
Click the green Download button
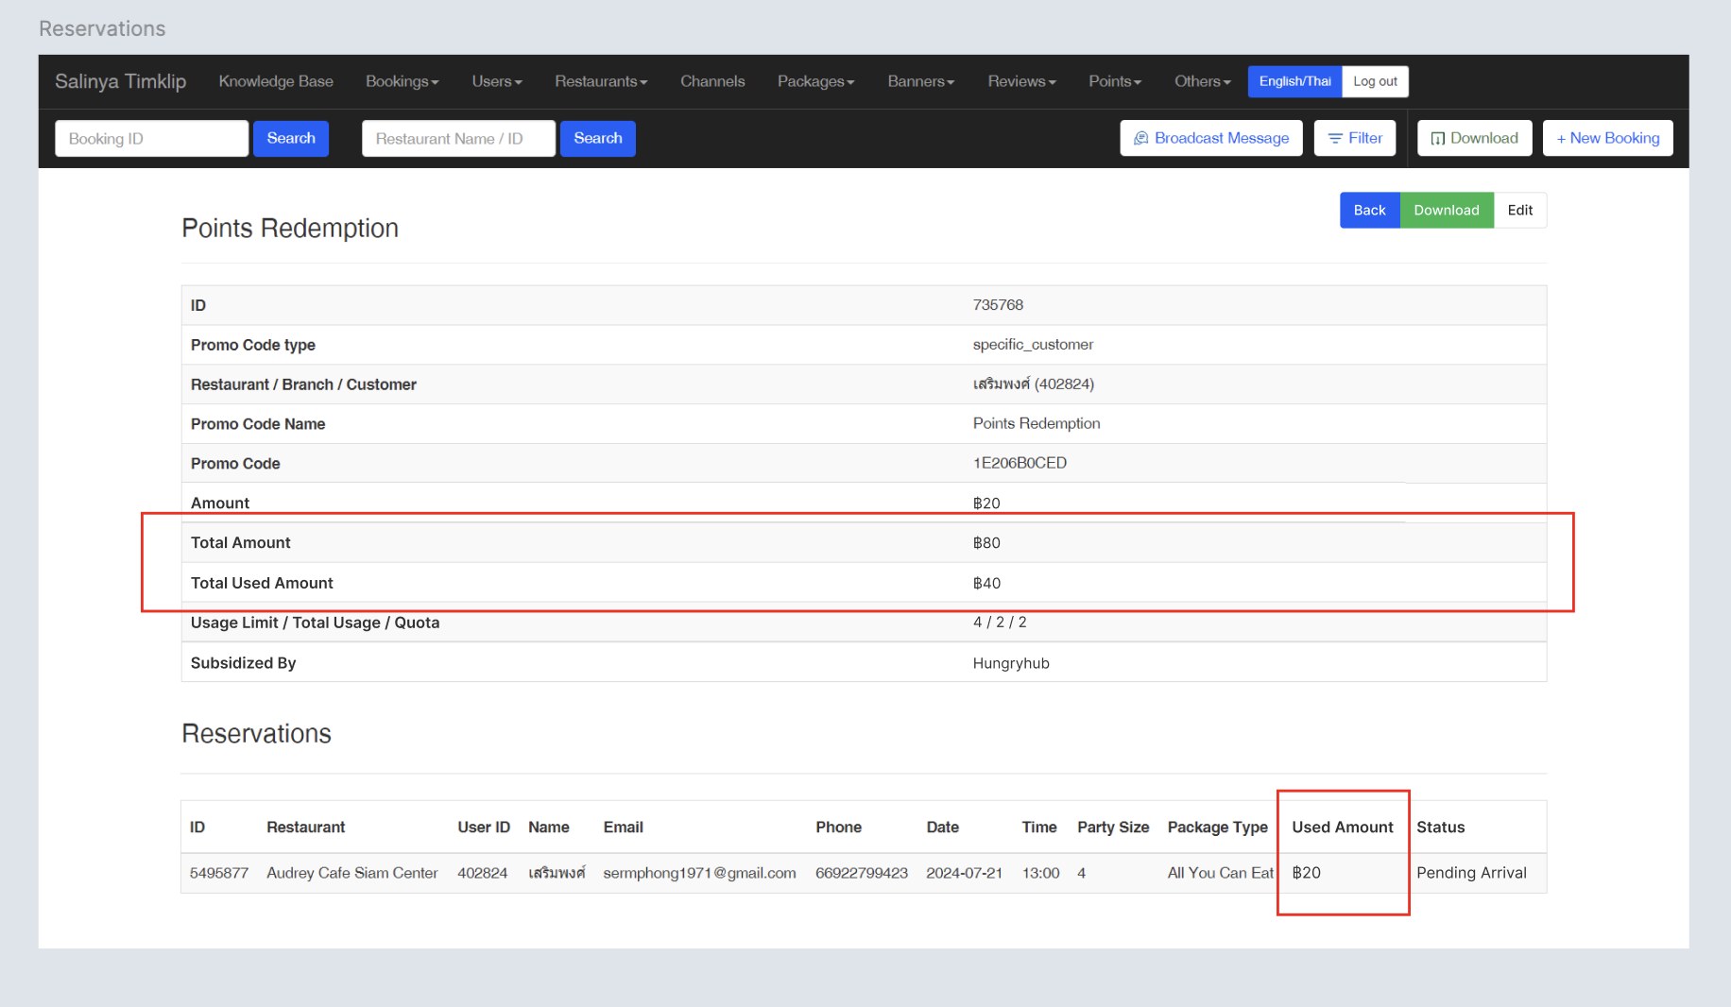(1446, 210)
